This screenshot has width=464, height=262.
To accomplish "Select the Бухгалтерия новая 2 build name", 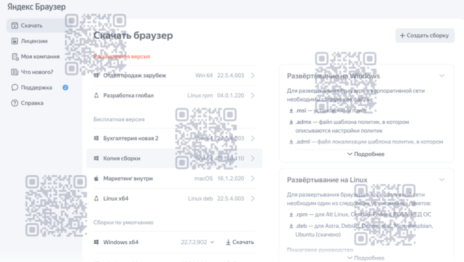I will 131,138.
